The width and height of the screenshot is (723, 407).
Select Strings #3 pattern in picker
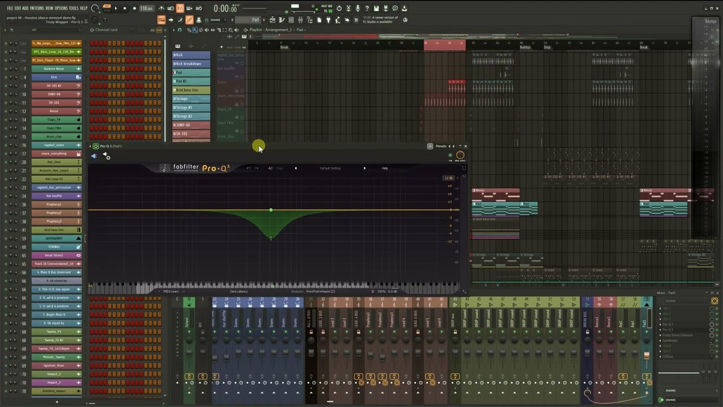coord(191,107)
